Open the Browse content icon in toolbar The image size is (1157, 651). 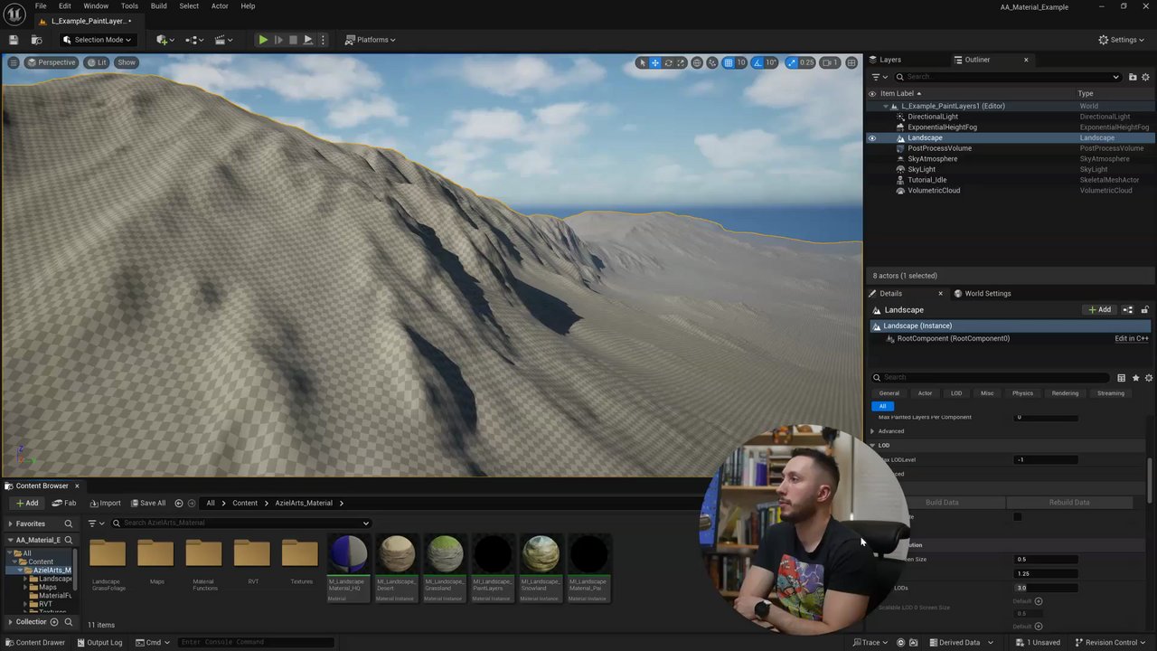click(37, 40)
